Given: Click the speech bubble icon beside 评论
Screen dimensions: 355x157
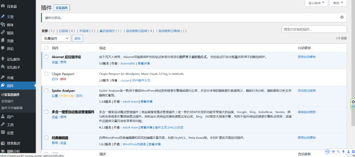Looking at the screenshot, I should (x=3, y=48).
